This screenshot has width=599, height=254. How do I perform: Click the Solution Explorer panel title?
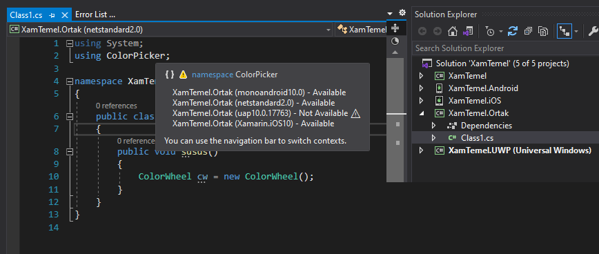click(x=446, y=15)
